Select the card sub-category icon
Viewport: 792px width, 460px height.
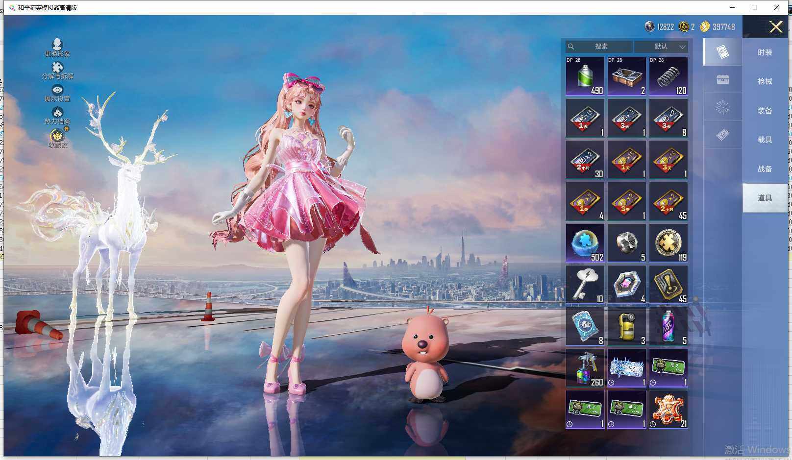pos(722,52)
